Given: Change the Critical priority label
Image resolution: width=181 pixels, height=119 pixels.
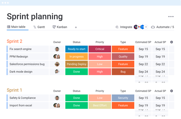Looking at the screenshot, I should pos(100,49).
